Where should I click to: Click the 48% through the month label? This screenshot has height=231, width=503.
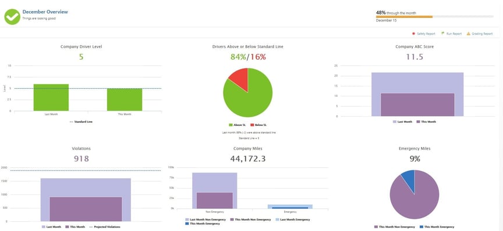pyautogui.click(x=396, y=13)
